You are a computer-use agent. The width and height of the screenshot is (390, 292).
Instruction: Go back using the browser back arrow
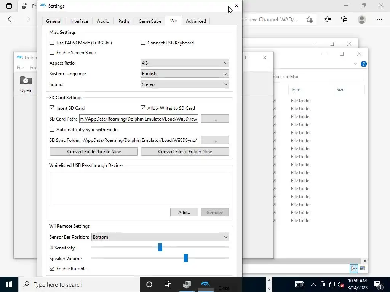point(10,19)
